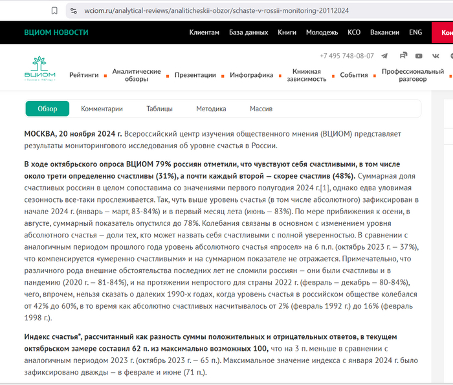Open События navigation section
This screenshot has width=453, height=385.
[x=354, y=75]
